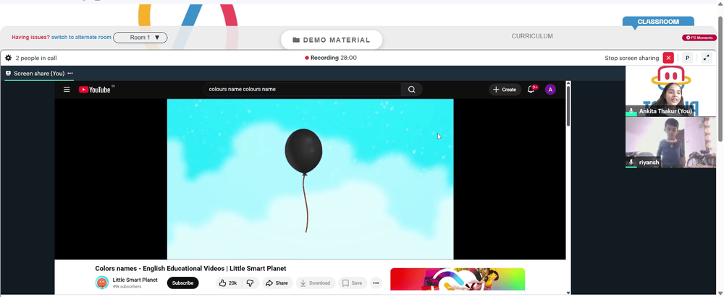Click riyansh microphone indicator

click(631, 163)
